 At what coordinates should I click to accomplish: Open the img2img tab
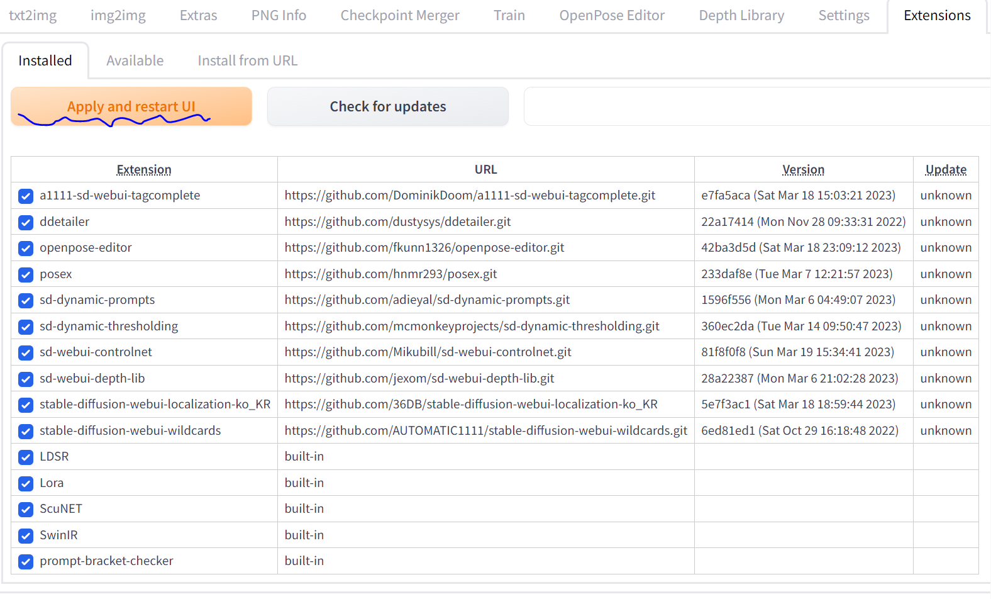point(118,16)
